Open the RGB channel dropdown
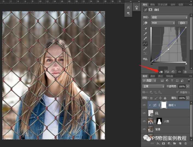Image resolution: width=193 pixels, height=147 pixels. [x=163, y=23]
